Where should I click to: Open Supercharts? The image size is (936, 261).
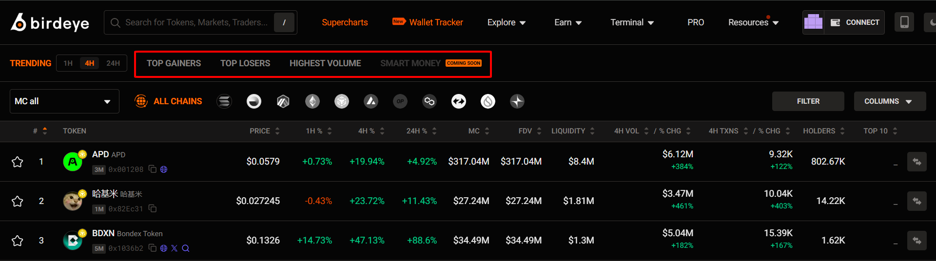(x=345, y=22)
